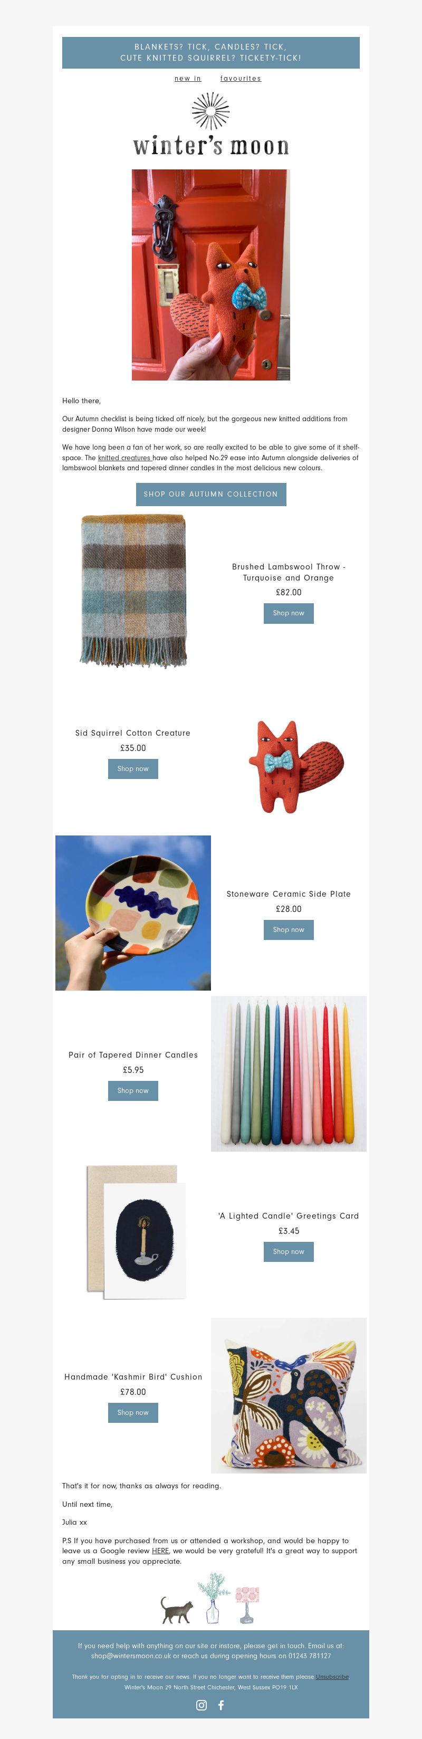Viewport: 422px width, 1739px height.
Task: Shop now for Tapered Dinner Candles
Action: 133,1091
